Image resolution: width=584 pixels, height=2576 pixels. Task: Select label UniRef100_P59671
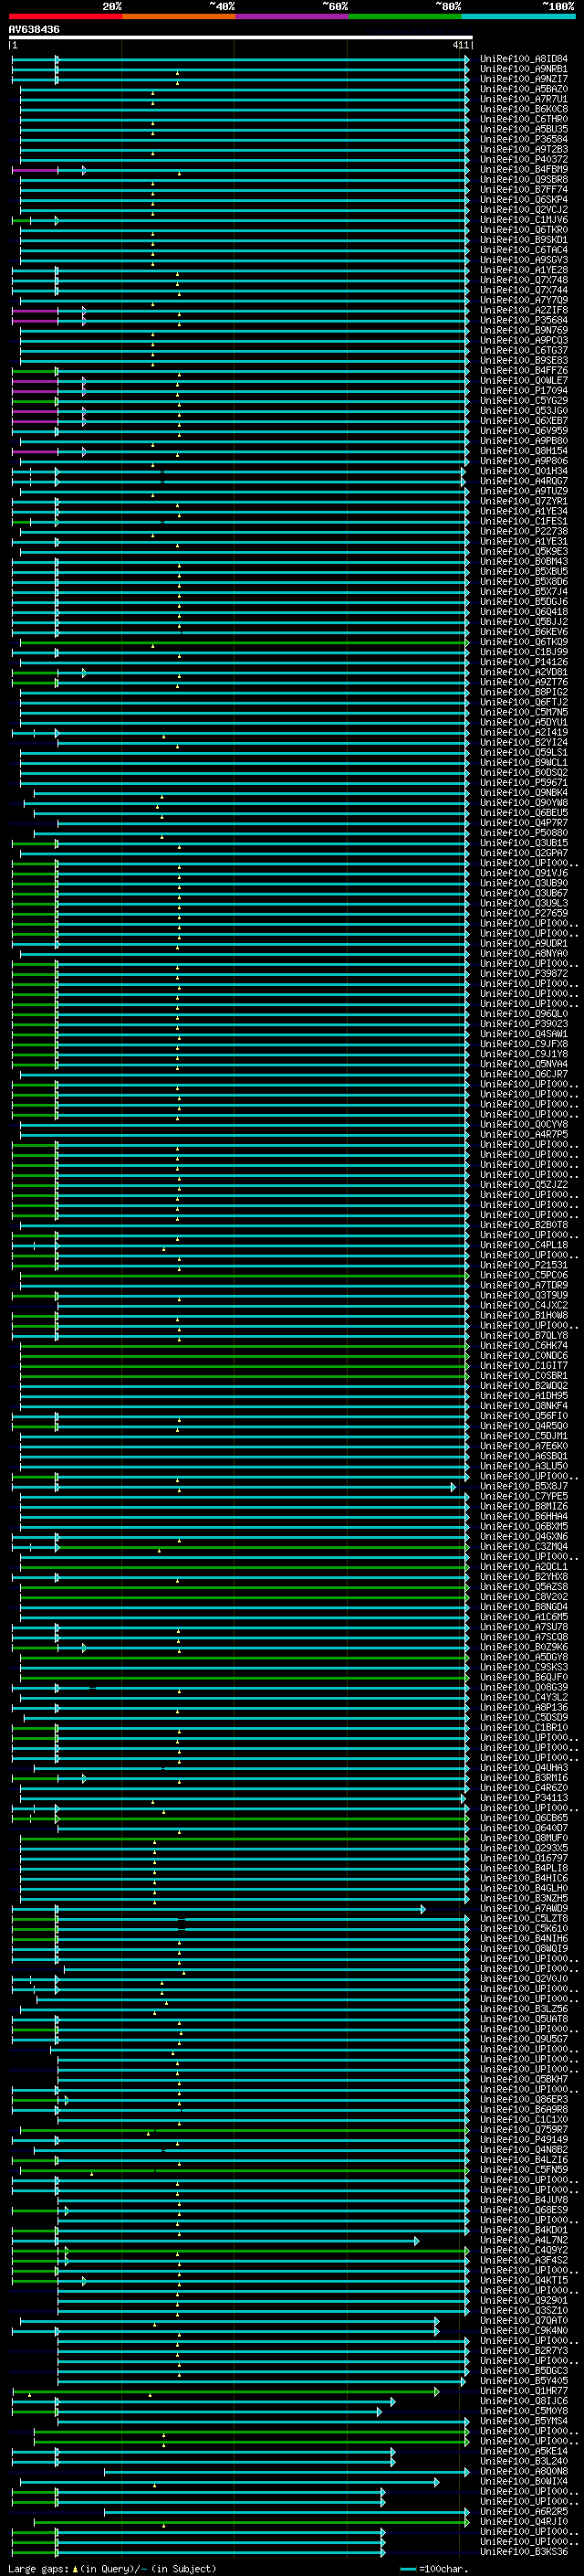[x=524, y=783]
